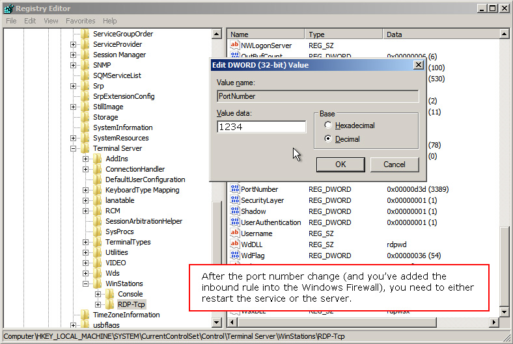Expand the ServiceProvider tree node
The height and width of the screenshot is (344, 513).
point(74,44)
